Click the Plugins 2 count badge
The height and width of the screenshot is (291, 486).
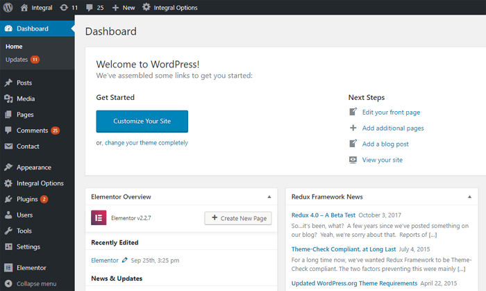(x=44, y=199)
